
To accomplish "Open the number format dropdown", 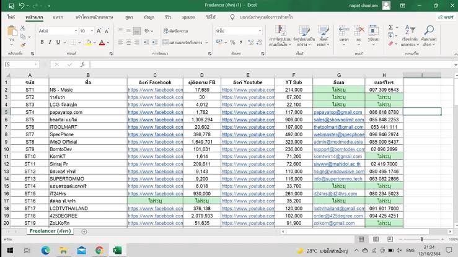I will click(260, 31).
